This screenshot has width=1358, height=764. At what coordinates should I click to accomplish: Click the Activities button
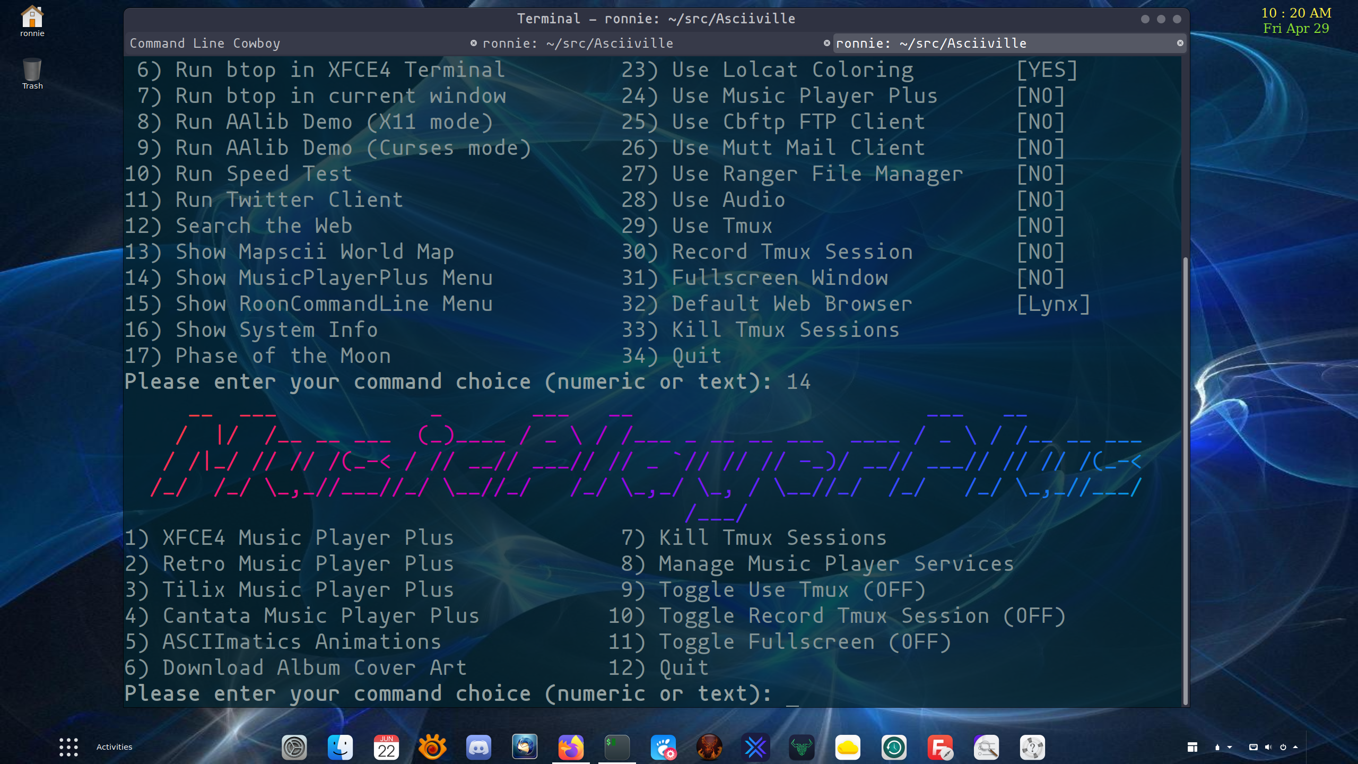click(x=115, y=747)
